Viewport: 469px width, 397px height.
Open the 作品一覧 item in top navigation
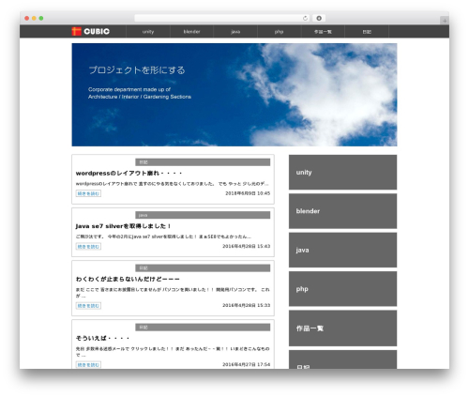[323, 32]
